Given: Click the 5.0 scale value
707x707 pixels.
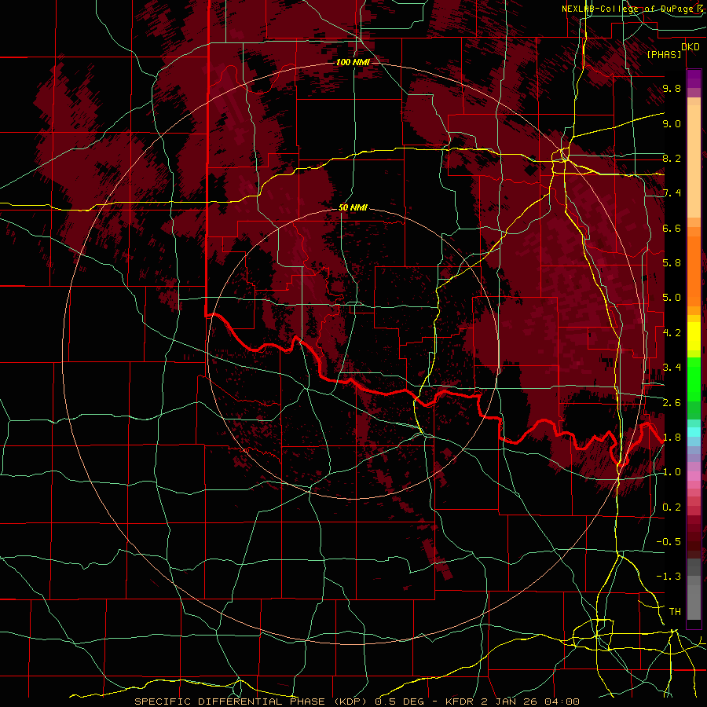Looking at the screenshot, I should pyautogui.click(x=672, y=298).
